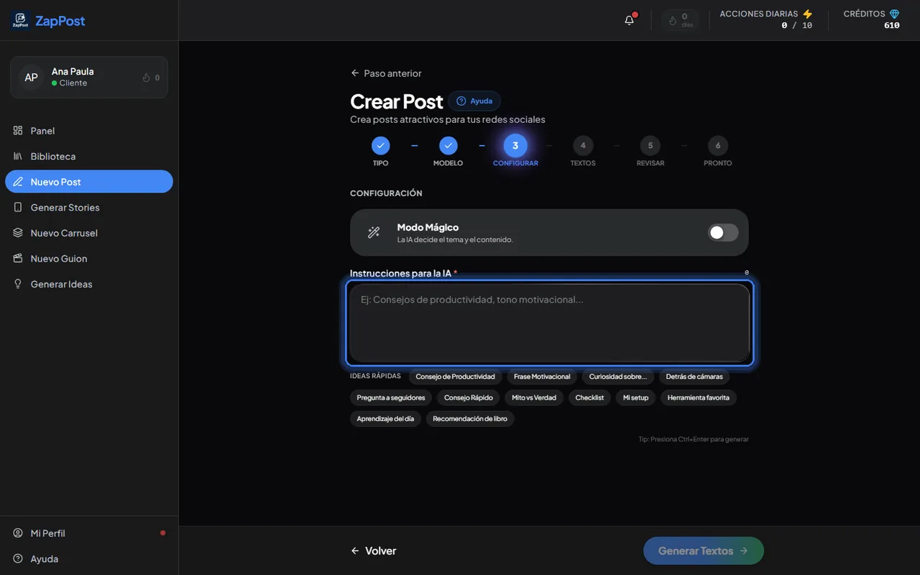Click the Nuevo Carrusel layers icon
The image size is (920, 575).
coord(18,233)
